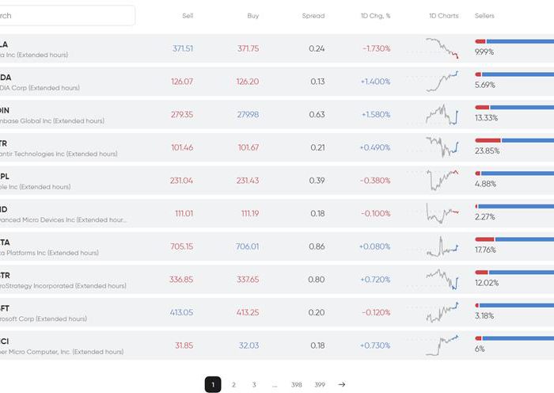
Task: View Palantir Technologies 1D mini chart
Action: (x=442, y=147)
